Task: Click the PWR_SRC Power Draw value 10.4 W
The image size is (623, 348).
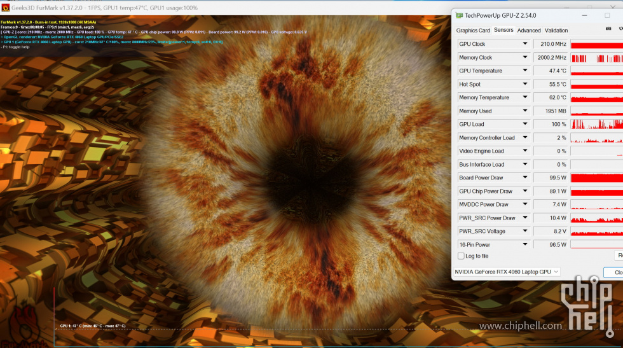Action: point(551,218)
